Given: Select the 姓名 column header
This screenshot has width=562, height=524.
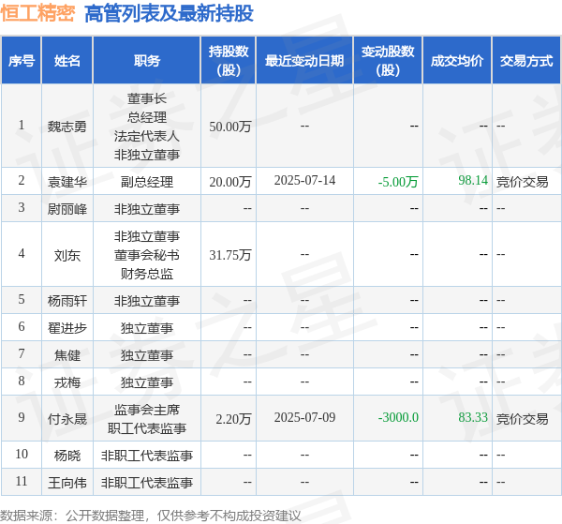Looking at the screenshot, I should (x=67, y=61).
